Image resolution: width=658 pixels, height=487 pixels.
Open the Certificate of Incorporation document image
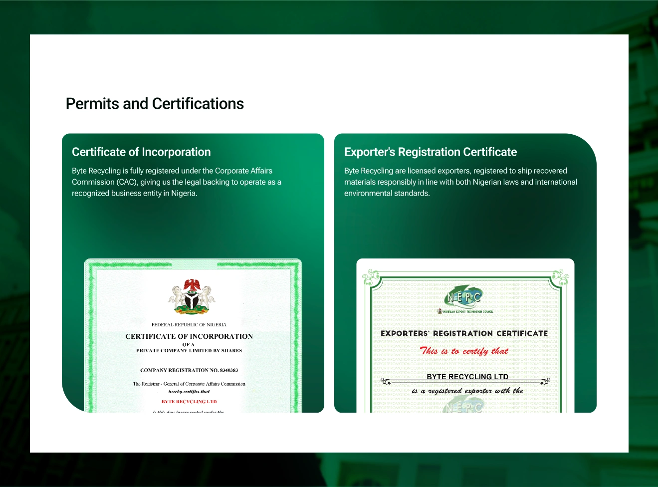(193, 335)
